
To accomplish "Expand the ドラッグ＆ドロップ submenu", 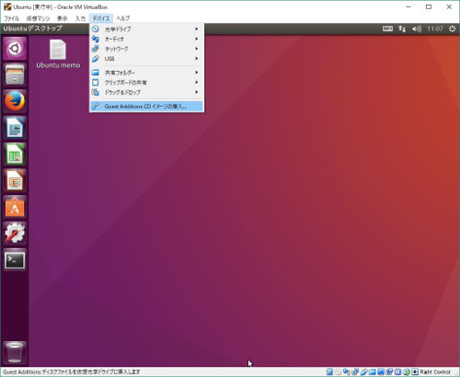I will click(x=146, y=92).
